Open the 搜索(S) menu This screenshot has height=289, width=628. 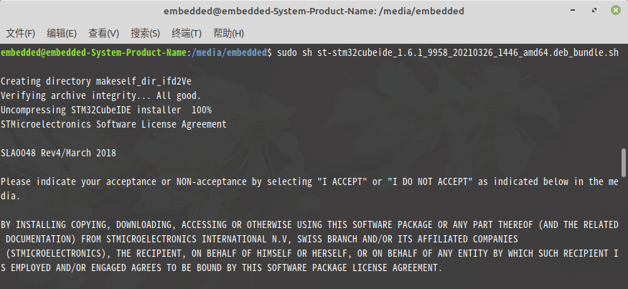click(146, 33)
